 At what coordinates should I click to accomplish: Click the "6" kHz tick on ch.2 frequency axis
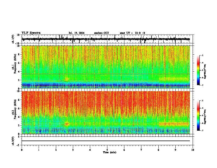point(19,108)
